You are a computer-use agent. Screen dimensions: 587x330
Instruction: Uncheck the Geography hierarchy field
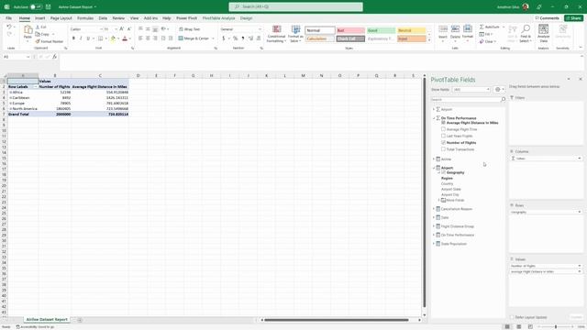[443, 173]
